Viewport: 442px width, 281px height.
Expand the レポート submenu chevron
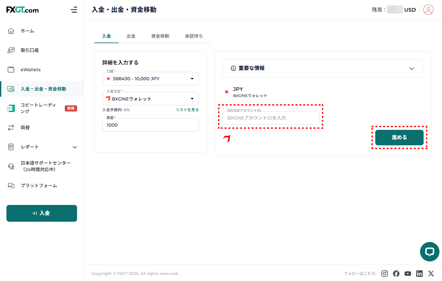click(75, 147)
